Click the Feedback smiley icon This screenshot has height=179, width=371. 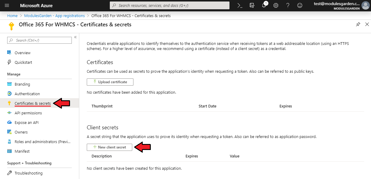click(299, 5)
